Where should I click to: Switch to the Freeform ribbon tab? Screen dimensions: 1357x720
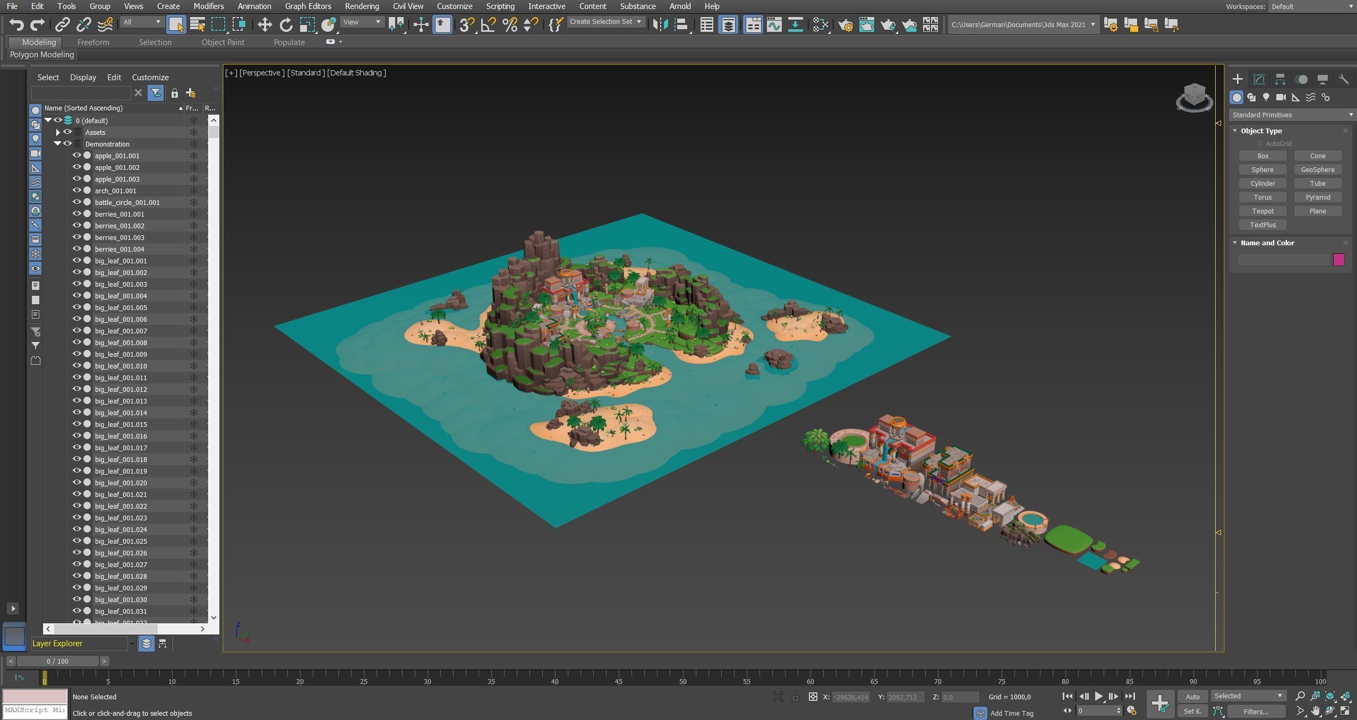(x=93, y=42)
